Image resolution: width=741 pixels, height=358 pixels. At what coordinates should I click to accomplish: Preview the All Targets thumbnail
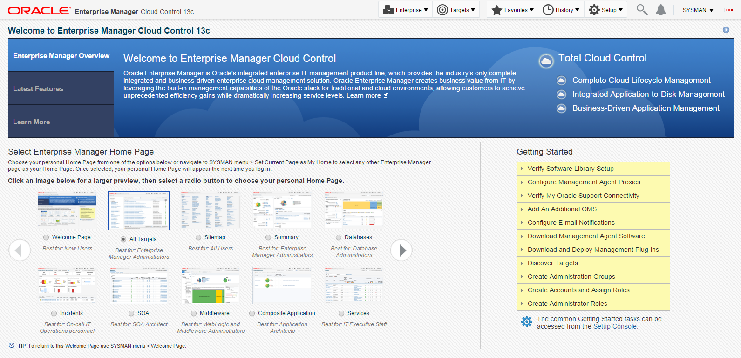pos(139,211)
